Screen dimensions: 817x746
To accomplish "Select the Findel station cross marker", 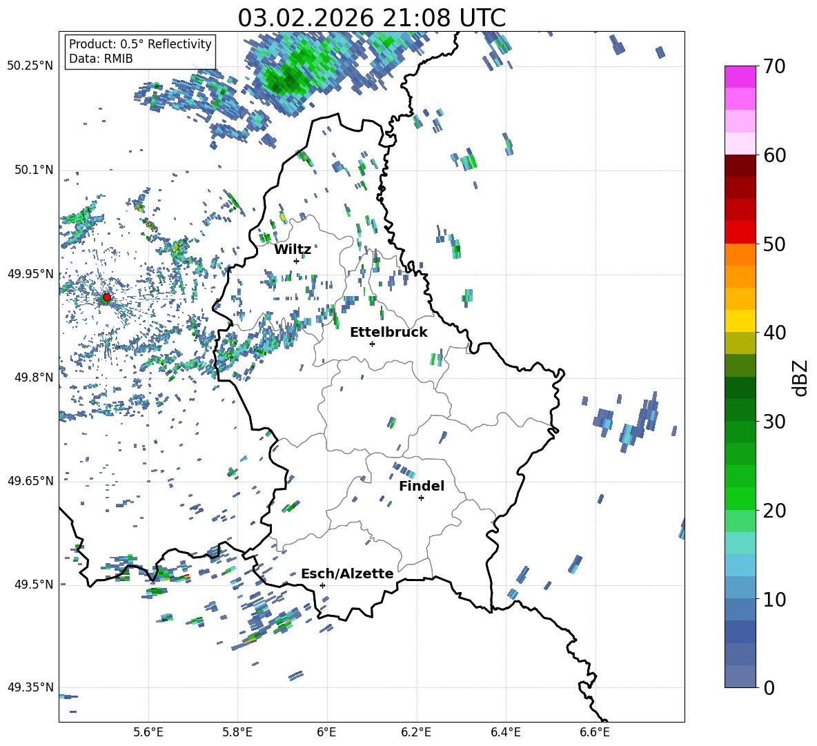I will pyautogui.click(x=421, y=498).
